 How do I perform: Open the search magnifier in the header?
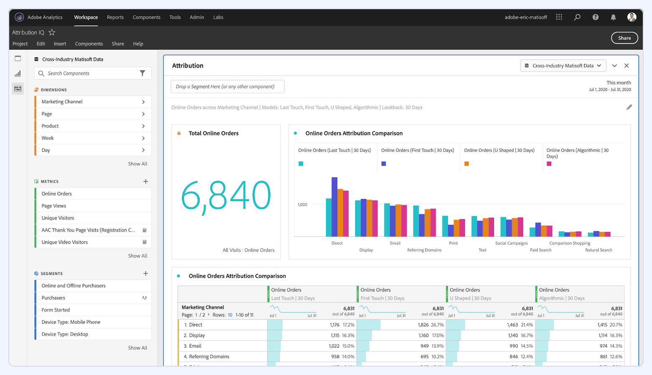click(x=577, y=17)
